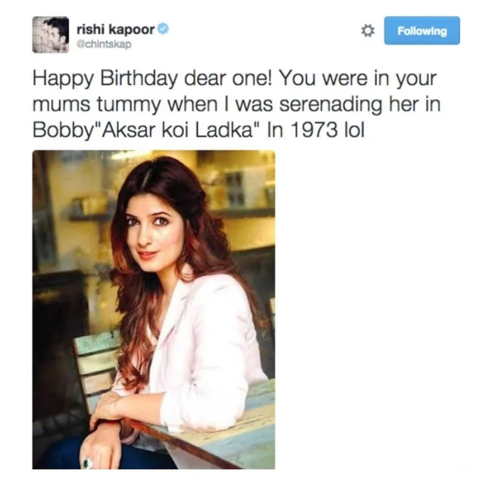Open rishi kapoor's profile avatar
Viewport: 485px width, 481px height.
pyautogui.click(x=51, y=35)
